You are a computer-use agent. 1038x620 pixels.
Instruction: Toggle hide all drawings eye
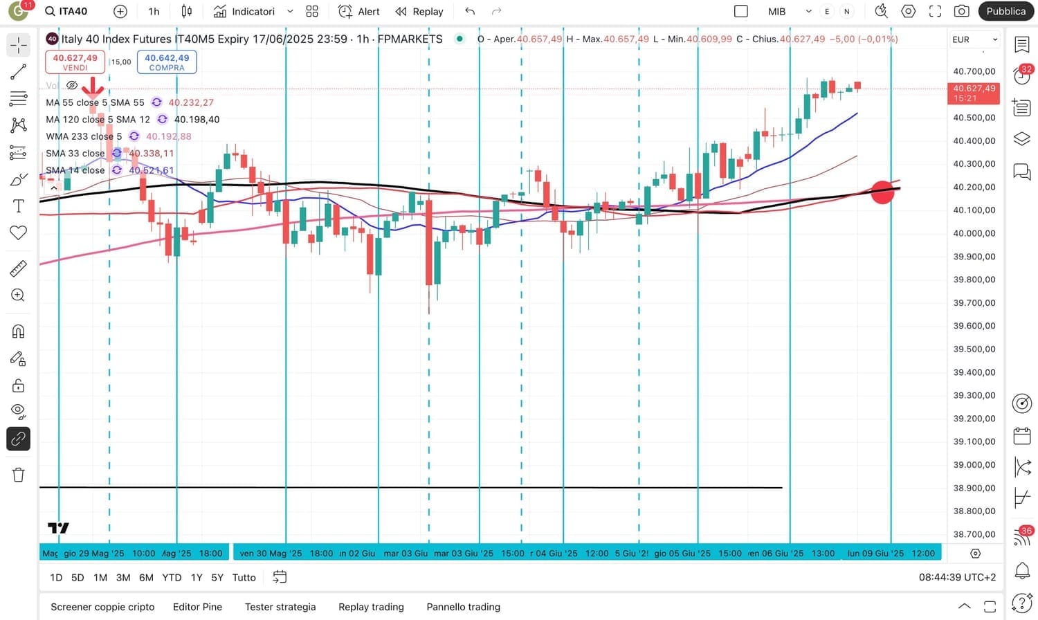pos(19,412)
